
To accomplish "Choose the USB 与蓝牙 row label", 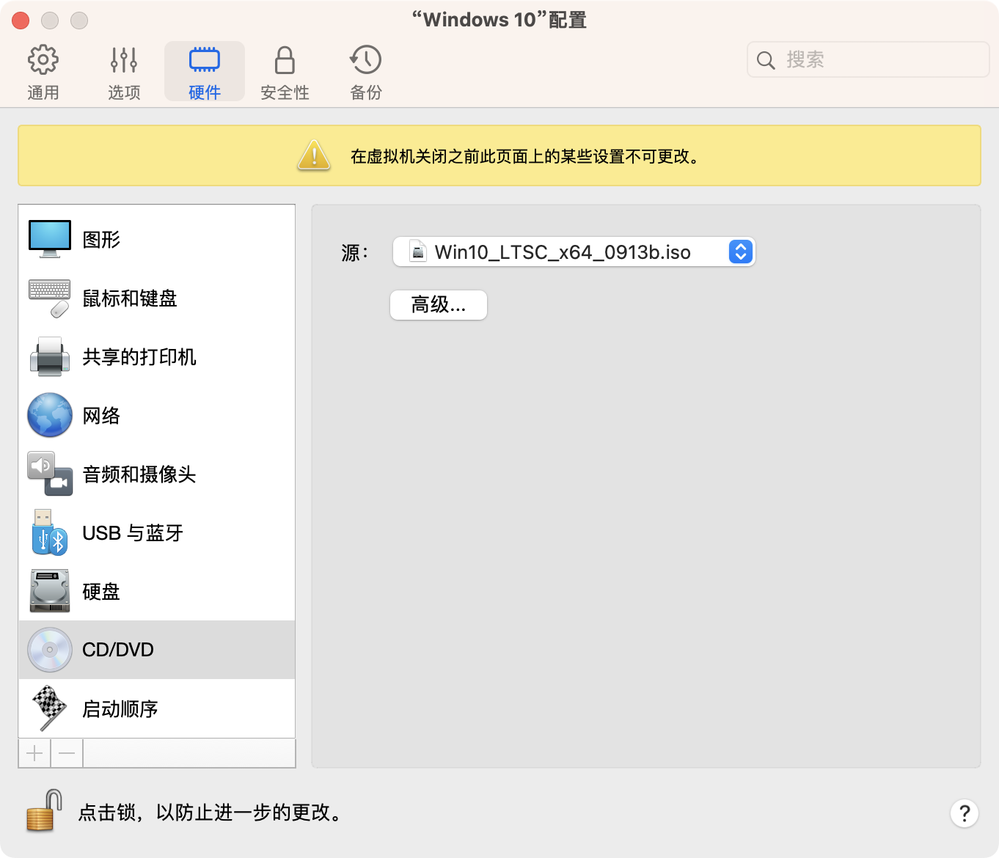I will tap(133, 533).
